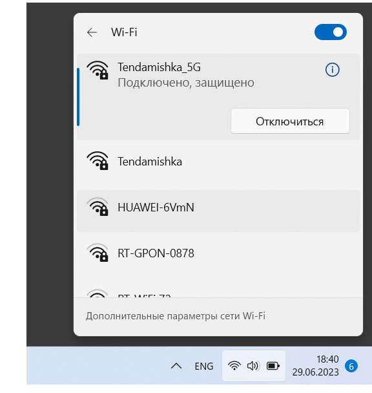Viewport: 372px width, 393px height.
Task: Select the connected Tendamishka_5G entry
Action: 218,97
